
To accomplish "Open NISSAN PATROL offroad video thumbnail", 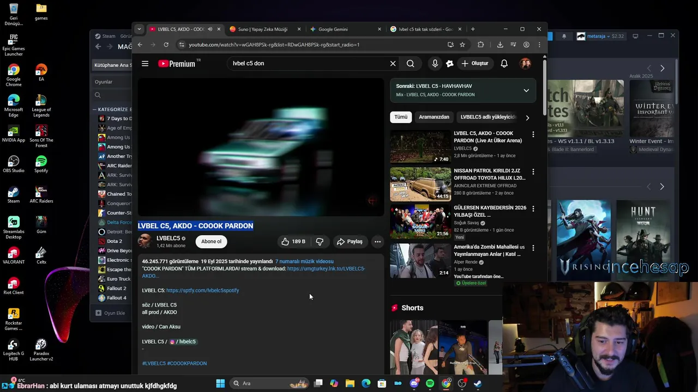I will pos(420,185).
